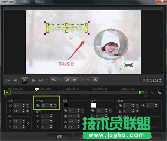
Task: Click the shadow angle icon
Action: 65,121
